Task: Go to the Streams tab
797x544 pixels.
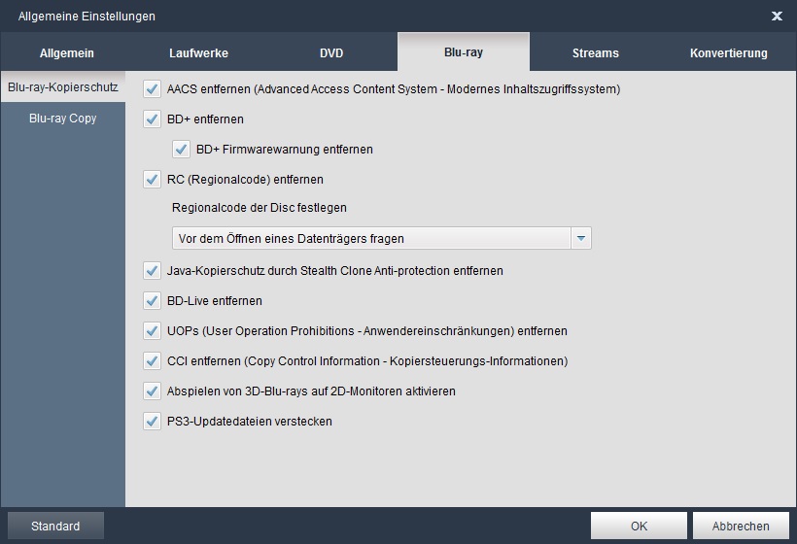Action: 596,53
